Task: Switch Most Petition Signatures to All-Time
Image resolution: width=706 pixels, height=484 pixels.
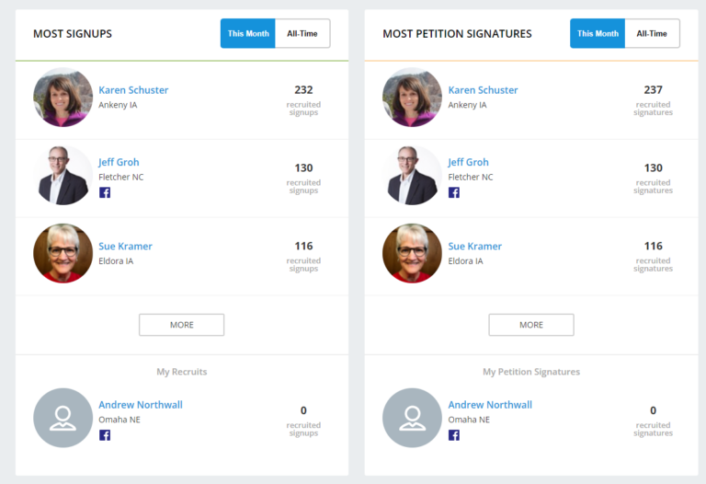Action: [x=651, y=33]
